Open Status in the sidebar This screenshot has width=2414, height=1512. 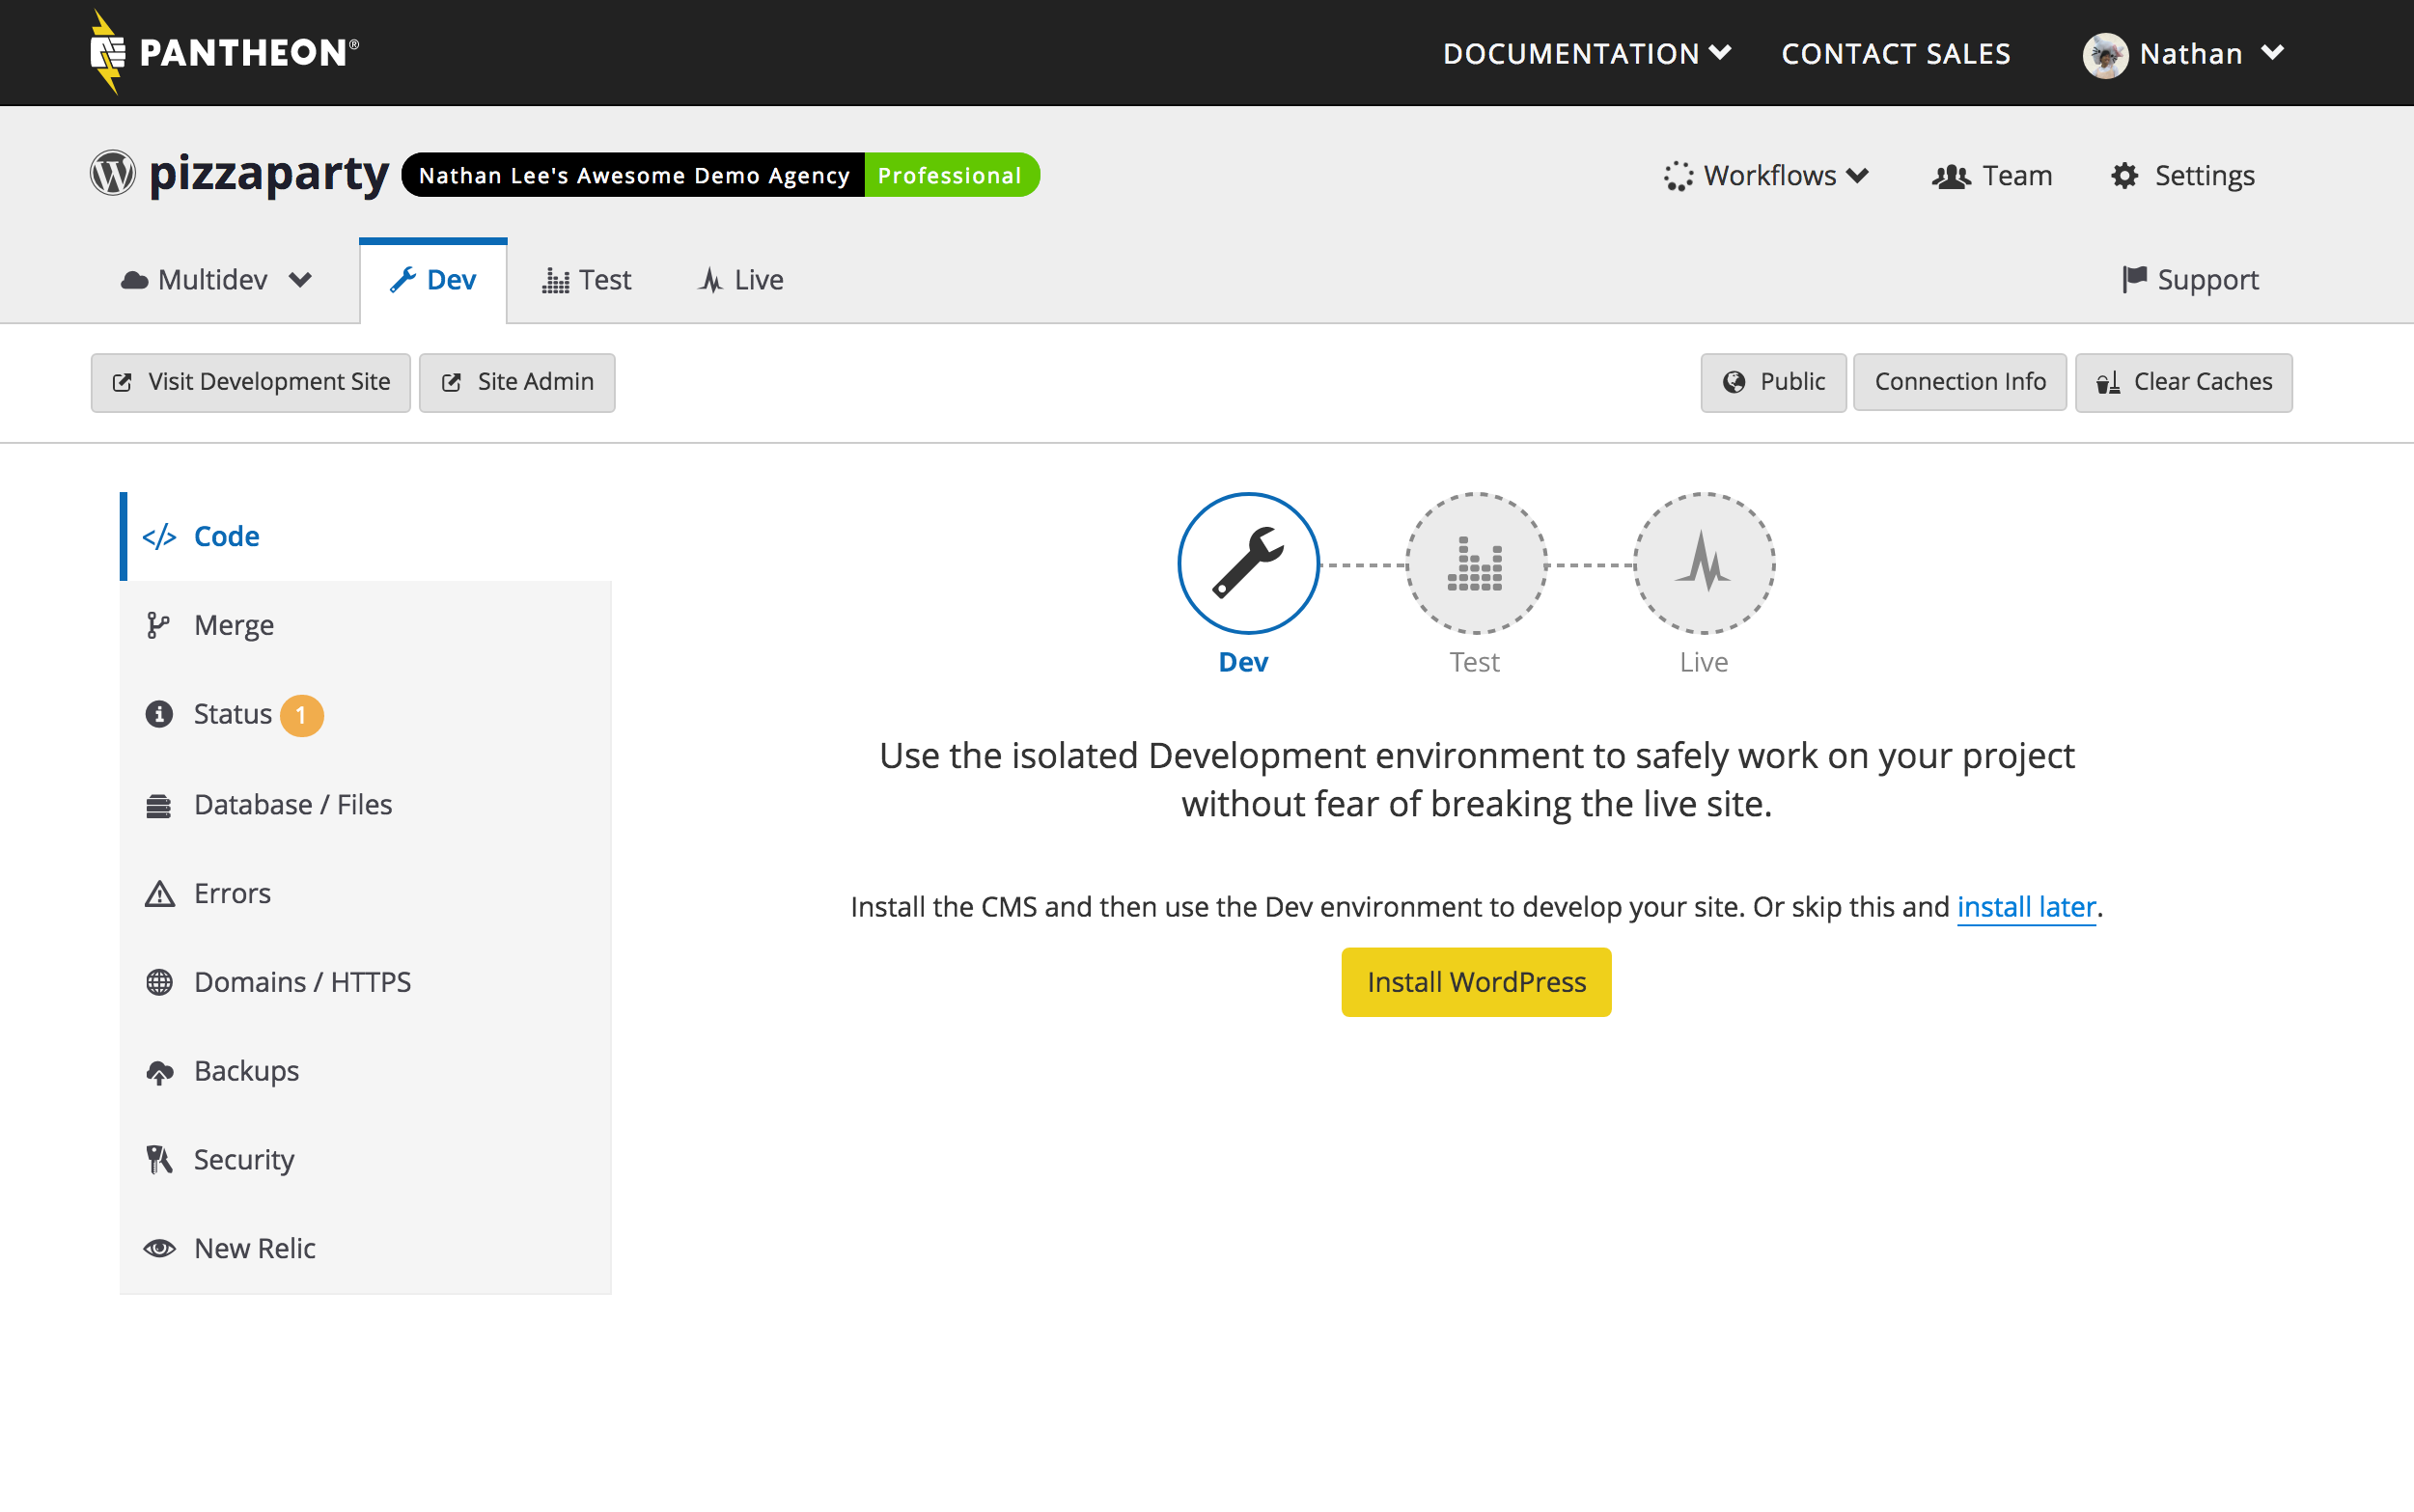click(x=366, y=715)
